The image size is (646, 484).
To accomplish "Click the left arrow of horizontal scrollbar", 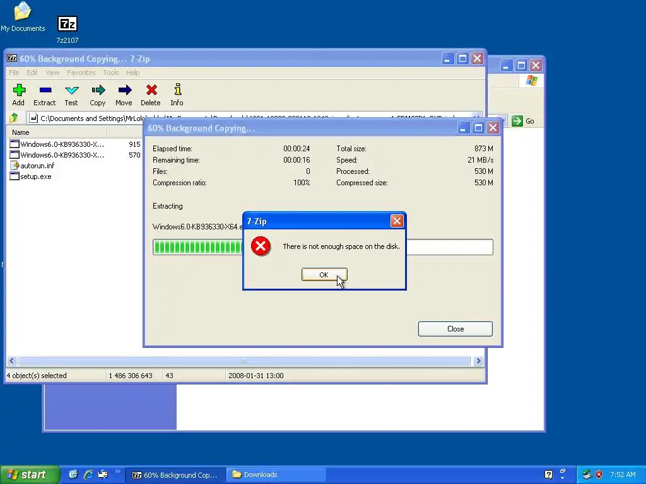I will [11, 361].
